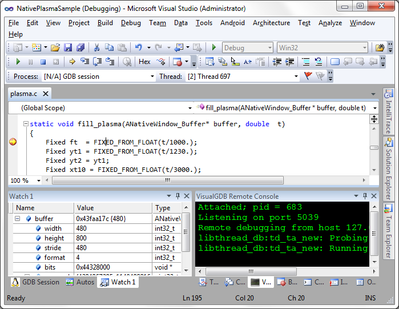Click the editor split-window handle above scrollbar

374,119
